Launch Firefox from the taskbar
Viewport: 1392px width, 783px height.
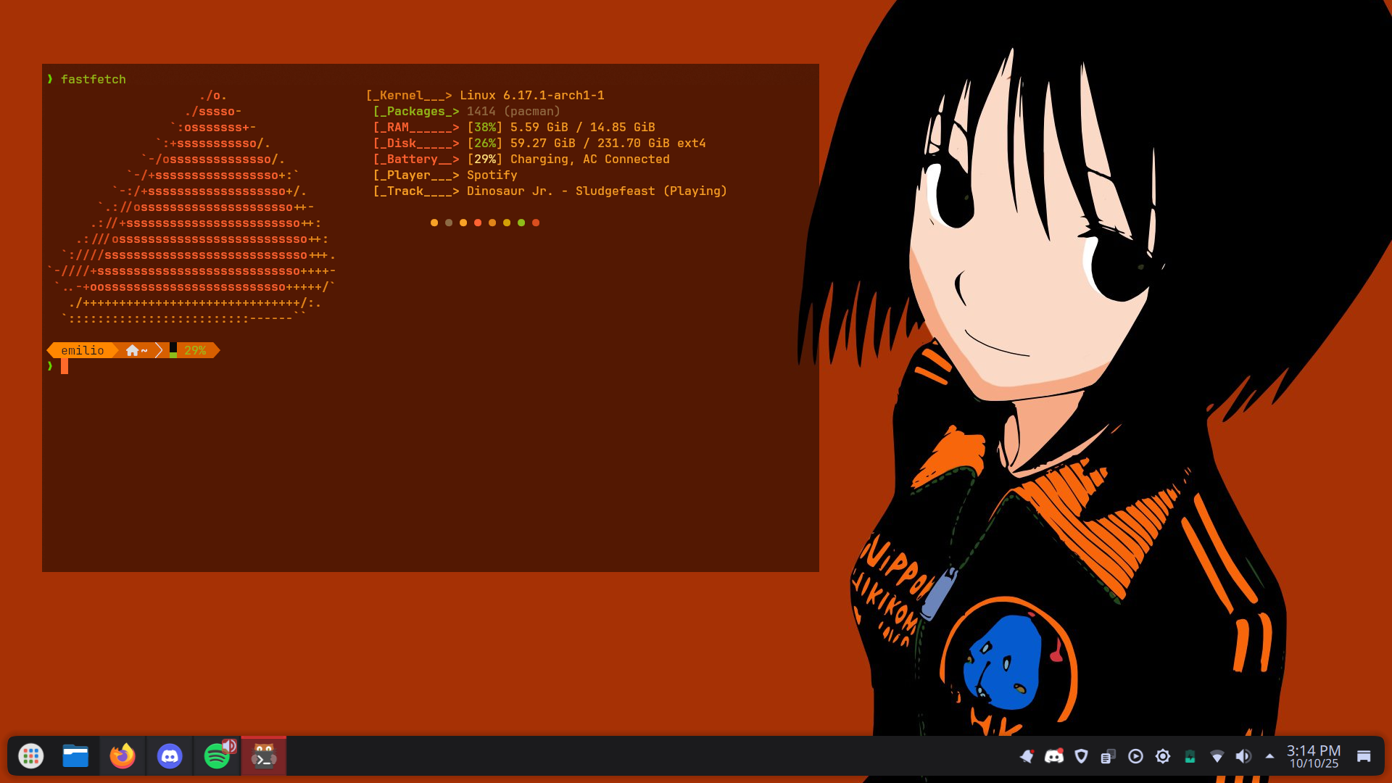click(x=123, y=756)
